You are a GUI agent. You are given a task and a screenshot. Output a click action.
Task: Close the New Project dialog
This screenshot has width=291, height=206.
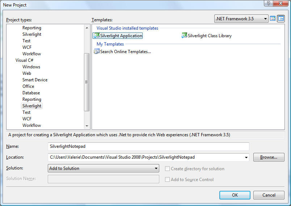point(281,3)
